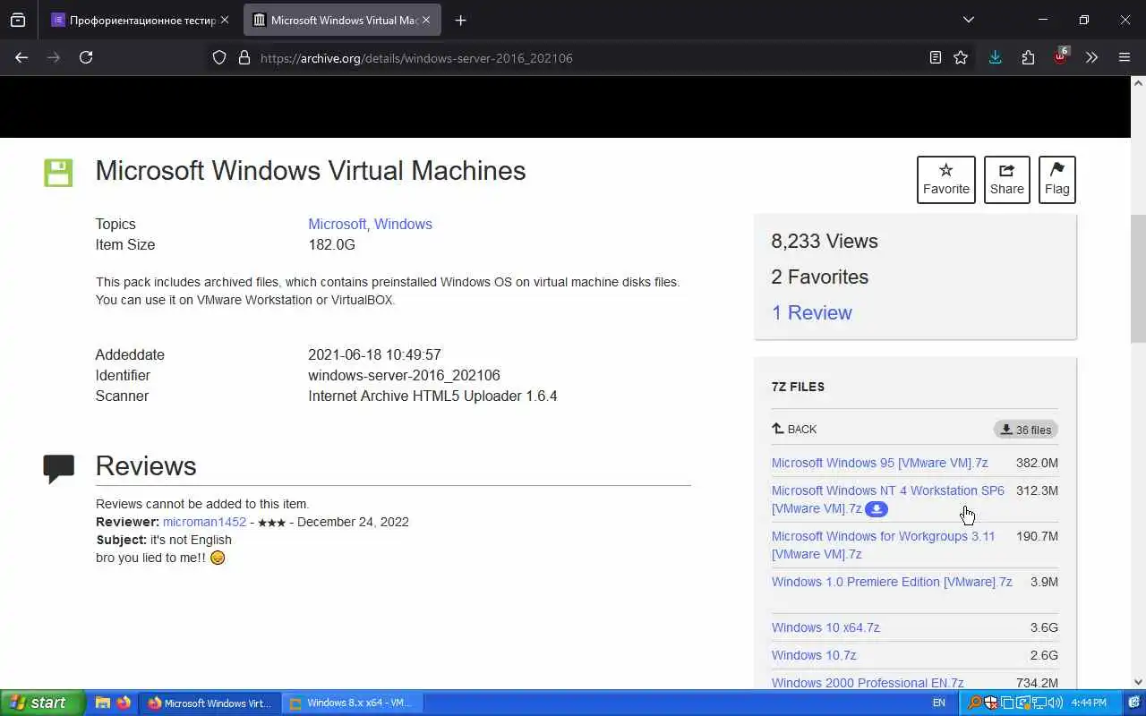Click the 8,233 Views text
1146x716 pixels.
[x=825, y=241]
